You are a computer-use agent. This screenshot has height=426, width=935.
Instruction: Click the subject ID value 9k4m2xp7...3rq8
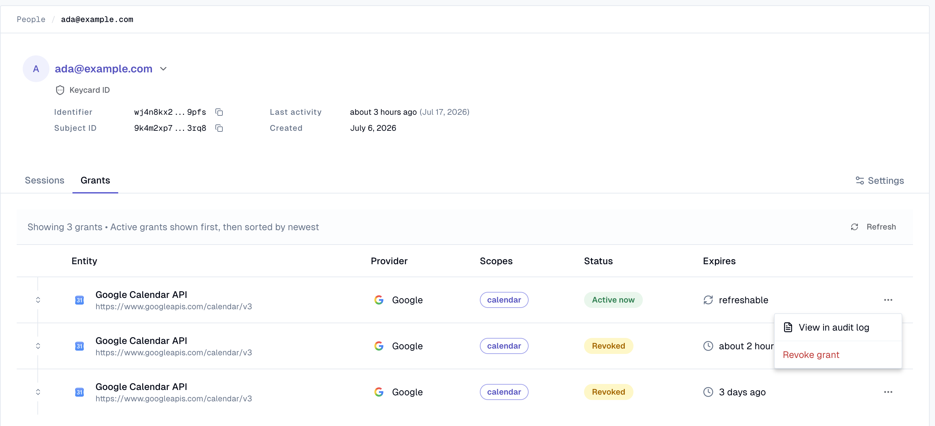pos(170,128)
